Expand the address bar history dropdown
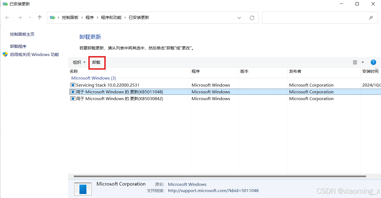This screenshot has width=381, height=198. point(239,18)
